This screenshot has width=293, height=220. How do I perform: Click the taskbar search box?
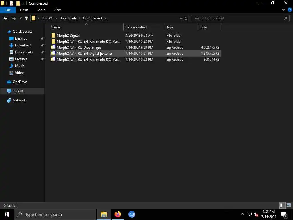click(x=55, y=214)
